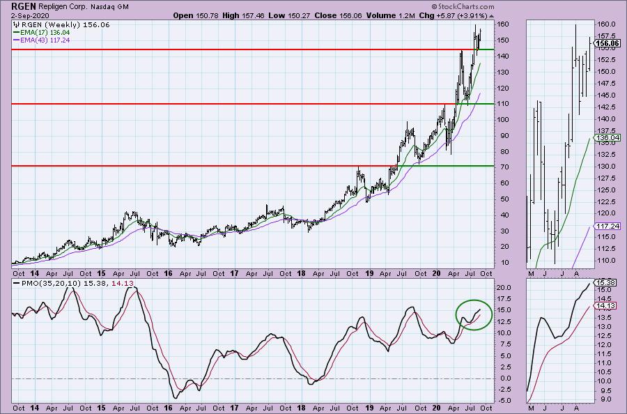Viewport: 627px width, 414px height.
Task: Click the Low 150.27 value
Action: point(290,15)
